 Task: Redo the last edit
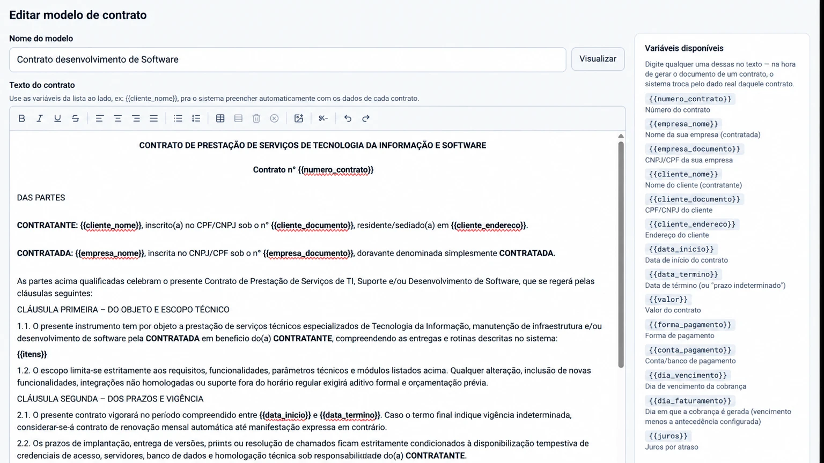pos(366,118)
